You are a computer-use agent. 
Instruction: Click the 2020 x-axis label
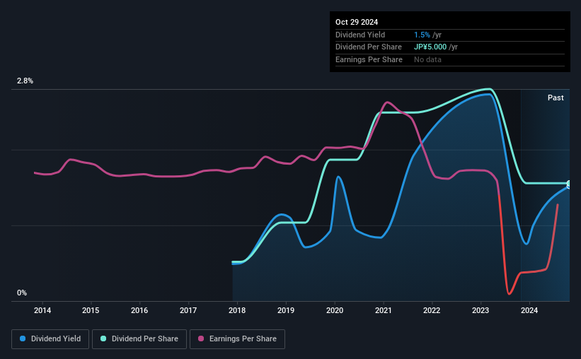[335, 310]
